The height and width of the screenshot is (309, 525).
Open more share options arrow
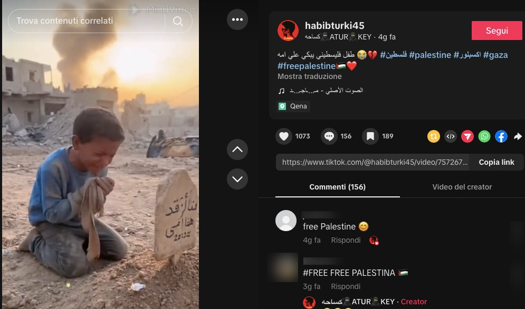tap(518, 136)
